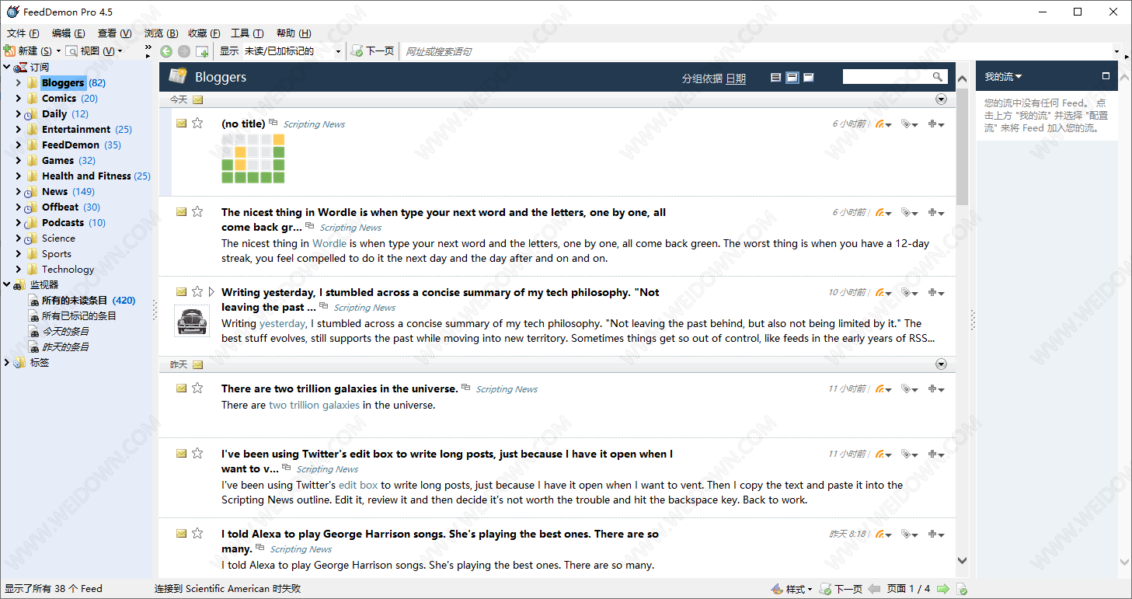
Task: Open the 'two trillion galaxies' link
Action: (x=315, y=405)
